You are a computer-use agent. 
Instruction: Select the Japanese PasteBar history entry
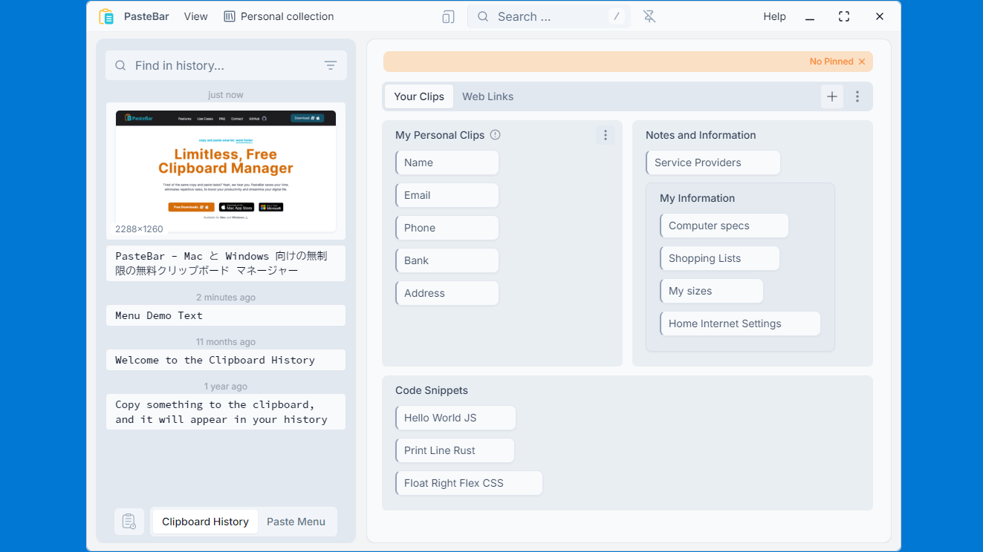point(226,263)
